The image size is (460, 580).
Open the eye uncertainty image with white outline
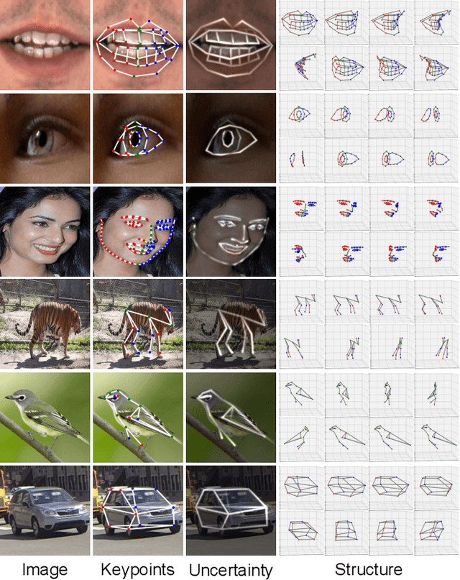point(231,138)
